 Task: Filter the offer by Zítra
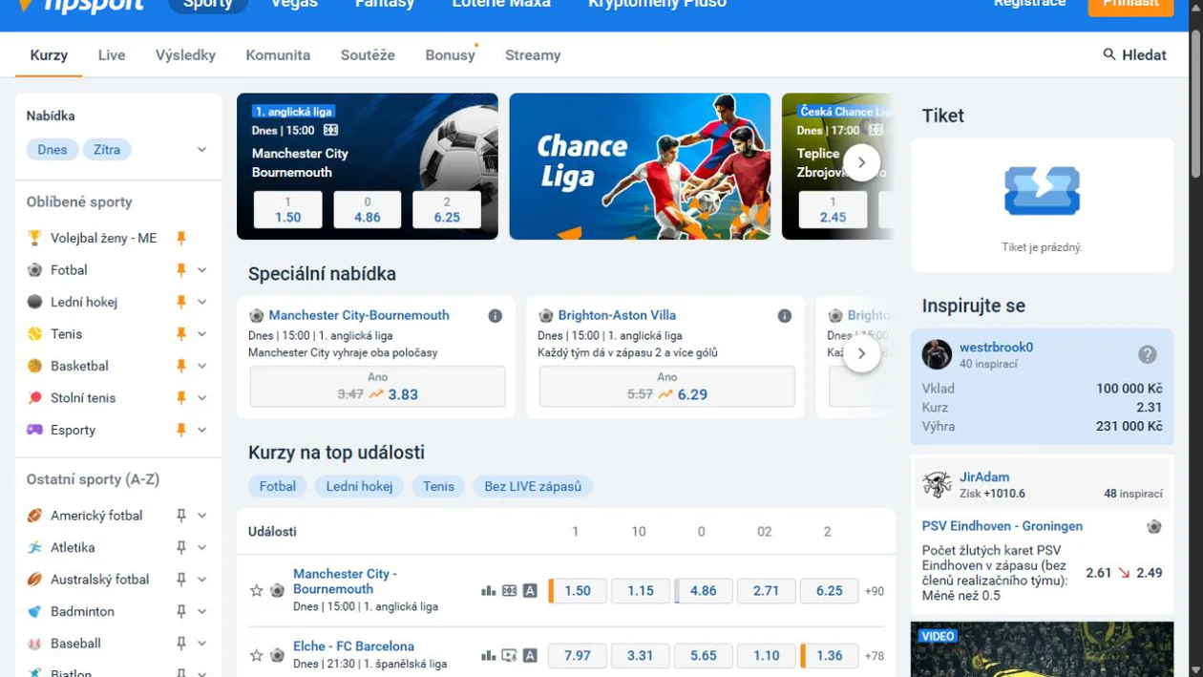107,150
